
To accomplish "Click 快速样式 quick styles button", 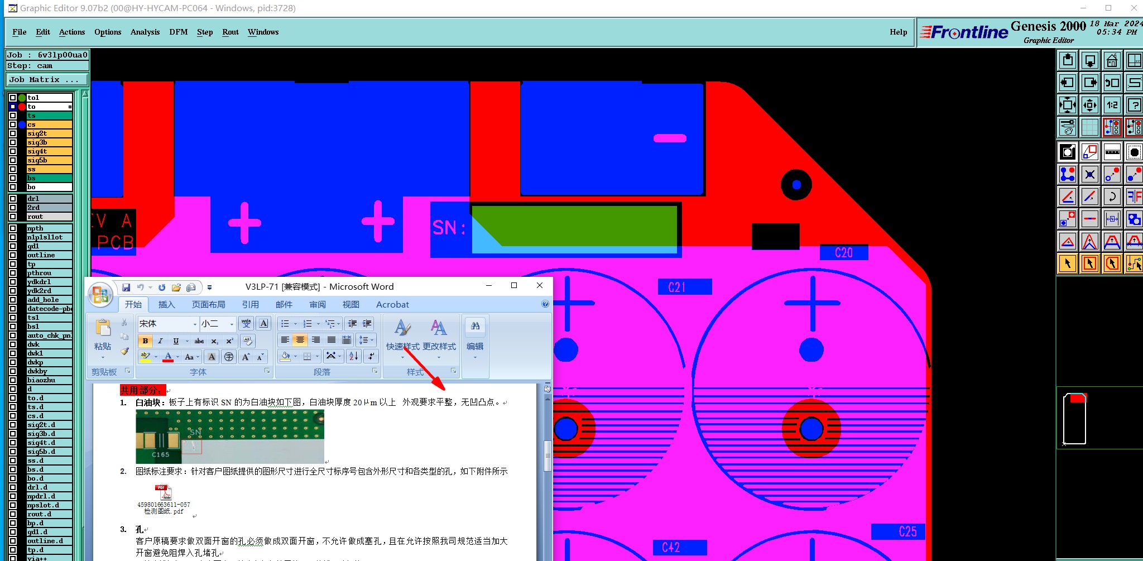I will pos(403,338).
